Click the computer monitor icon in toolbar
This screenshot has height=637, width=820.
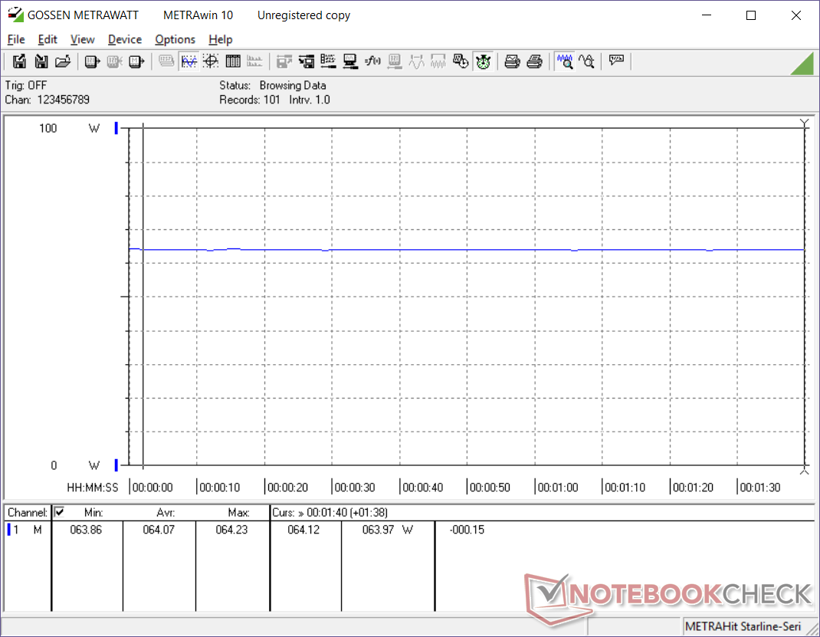coord(350,62)
